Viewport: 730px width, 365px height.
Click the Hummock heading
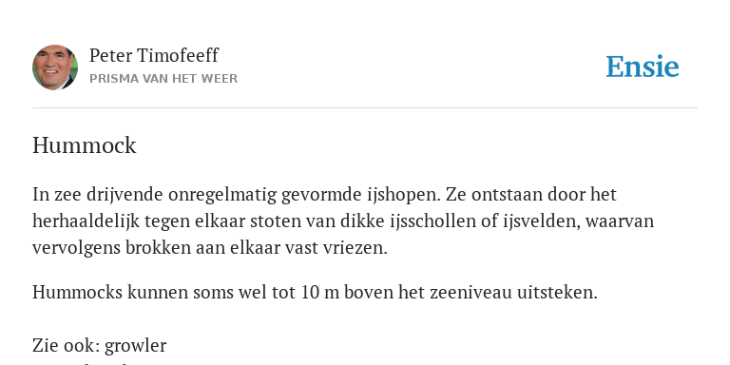click(85, 145)
